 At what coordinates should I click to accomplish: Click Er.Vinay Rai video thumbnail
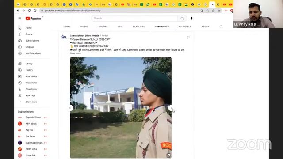pyautogui.click(x=258, y=14)
